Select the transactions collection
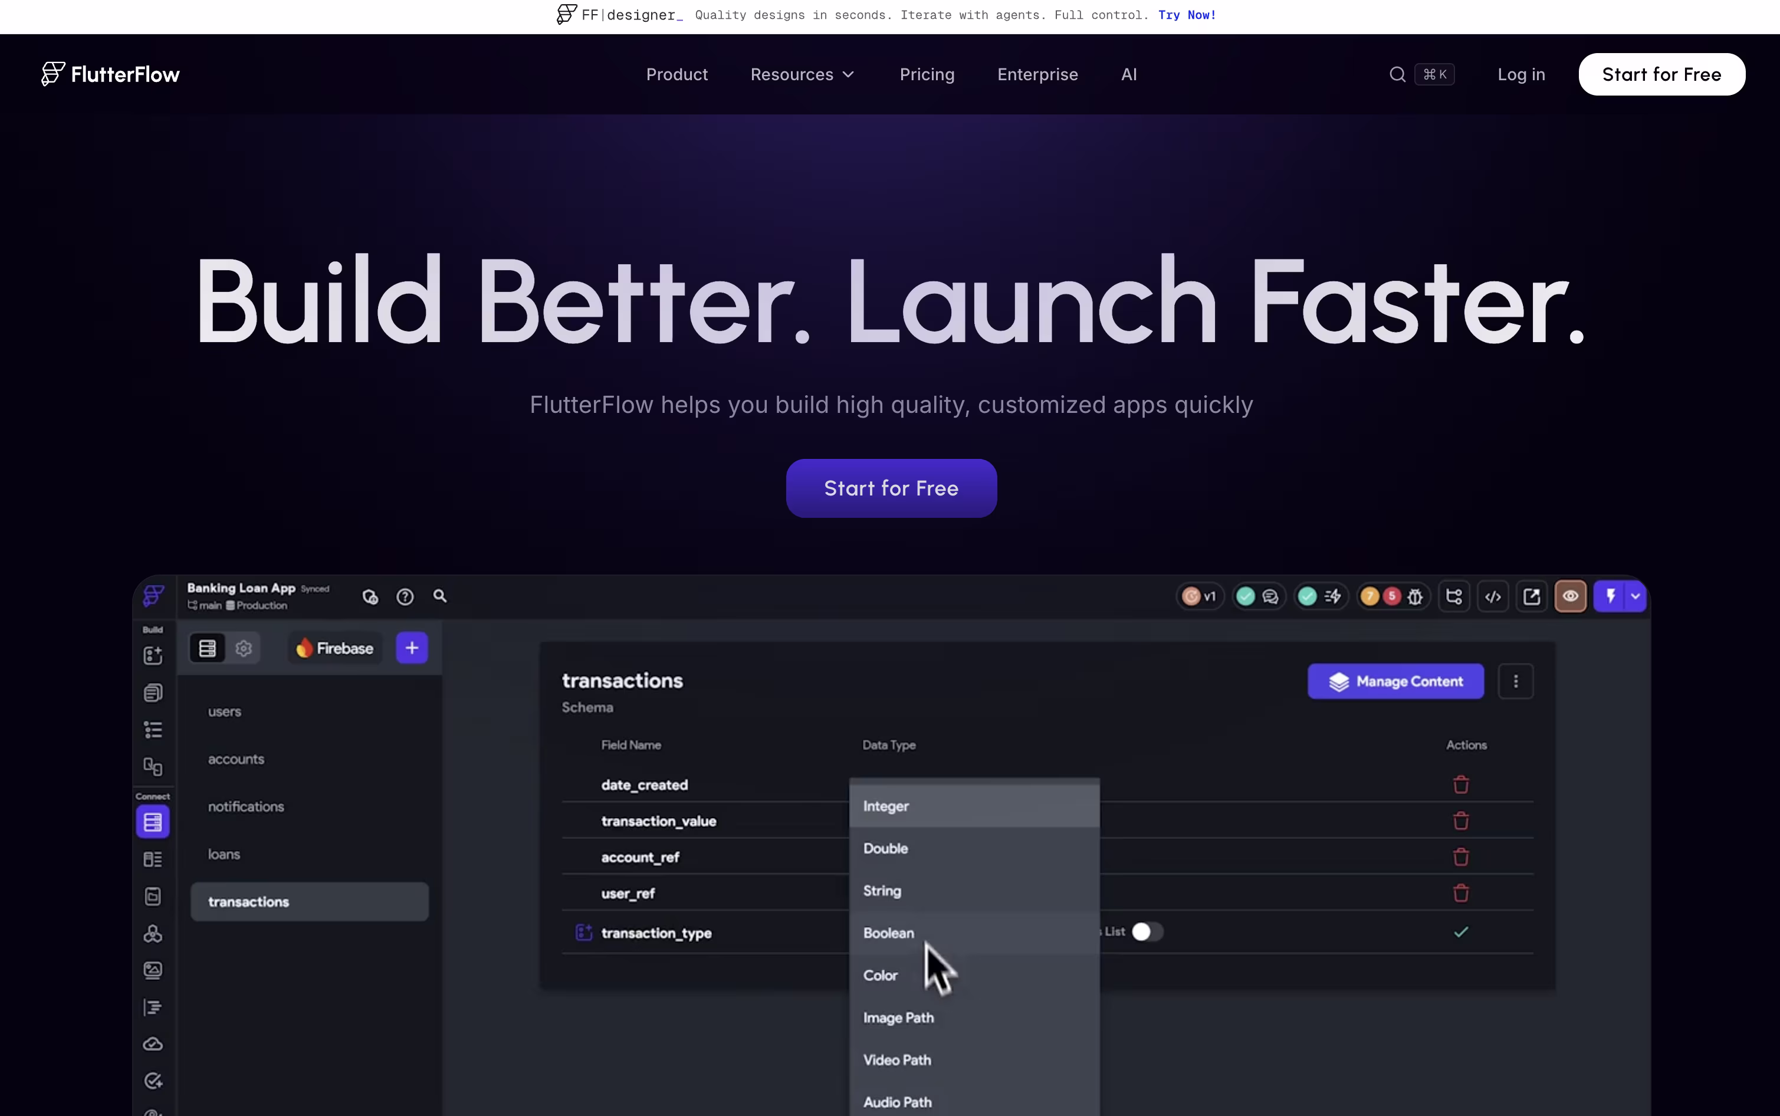The image size is (1780, 1116). [309, 901]
